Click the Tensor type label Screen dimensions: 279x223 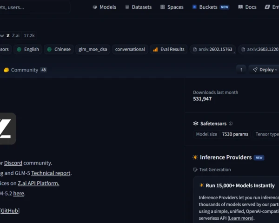pyautogui.click(x=267, y=134)
